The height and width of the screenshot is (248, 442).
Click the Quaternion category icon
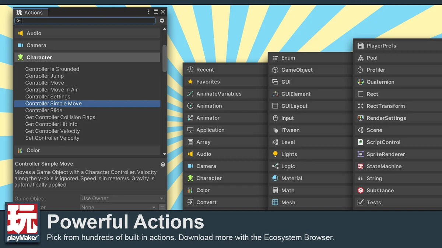coord(361,82)
